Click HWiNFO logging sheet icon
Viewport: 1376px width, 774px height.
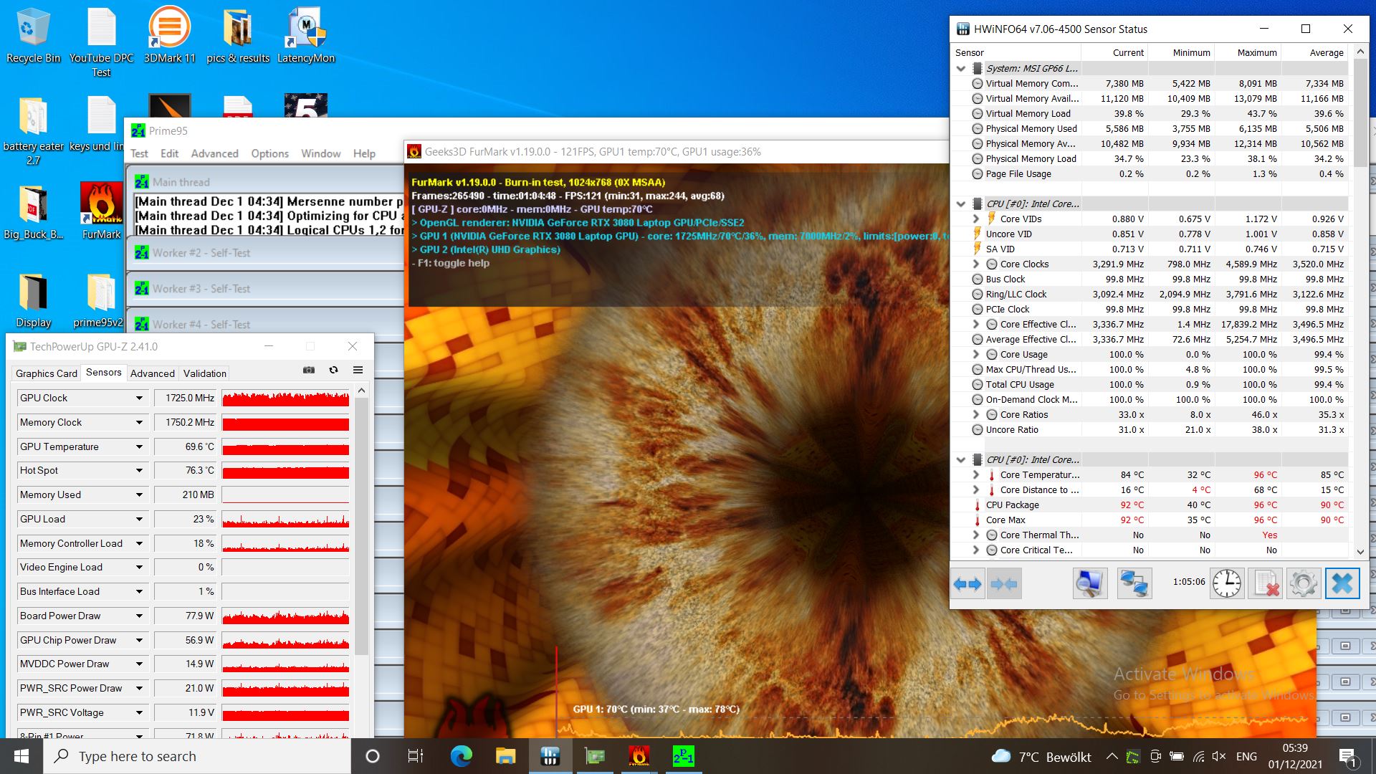coord(1265,584)
